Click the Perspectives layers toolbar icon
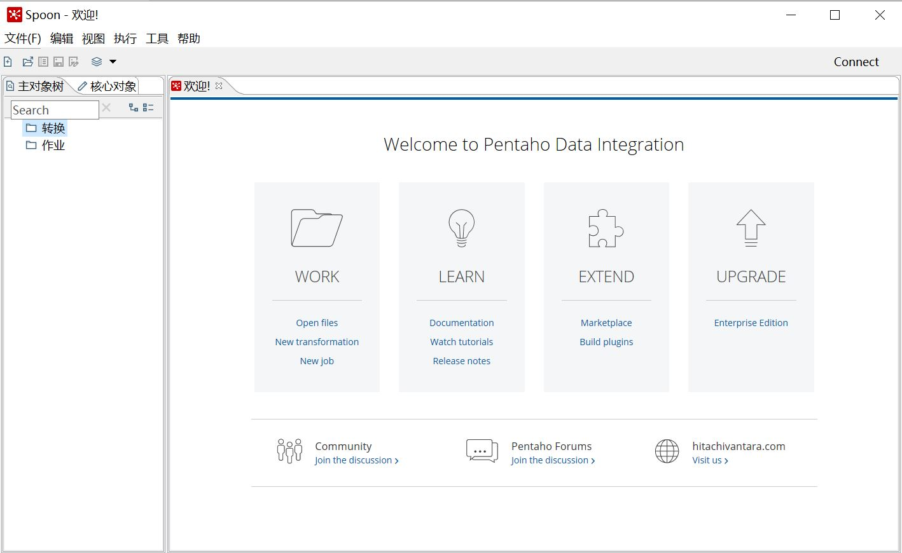902x553 pixels. pyautogui.click(x=97, y=62)
